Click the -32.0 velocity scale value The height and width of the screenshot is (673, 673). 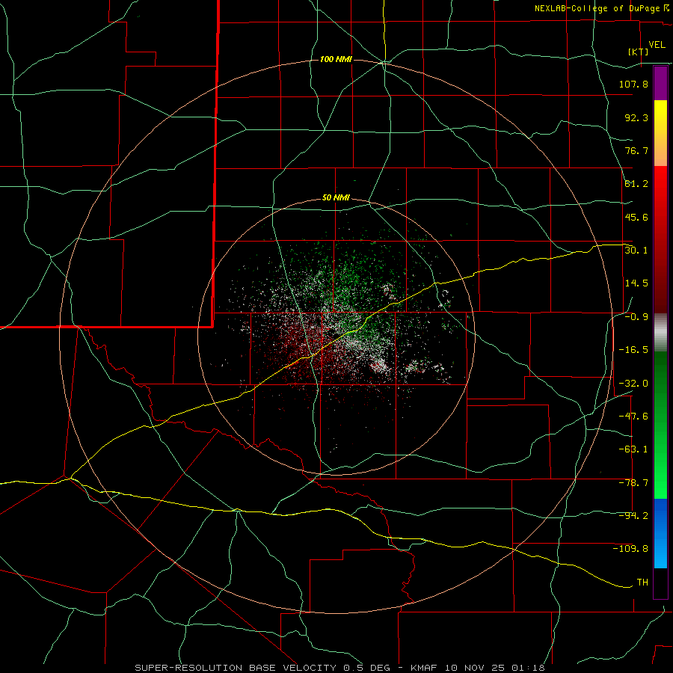633,384
